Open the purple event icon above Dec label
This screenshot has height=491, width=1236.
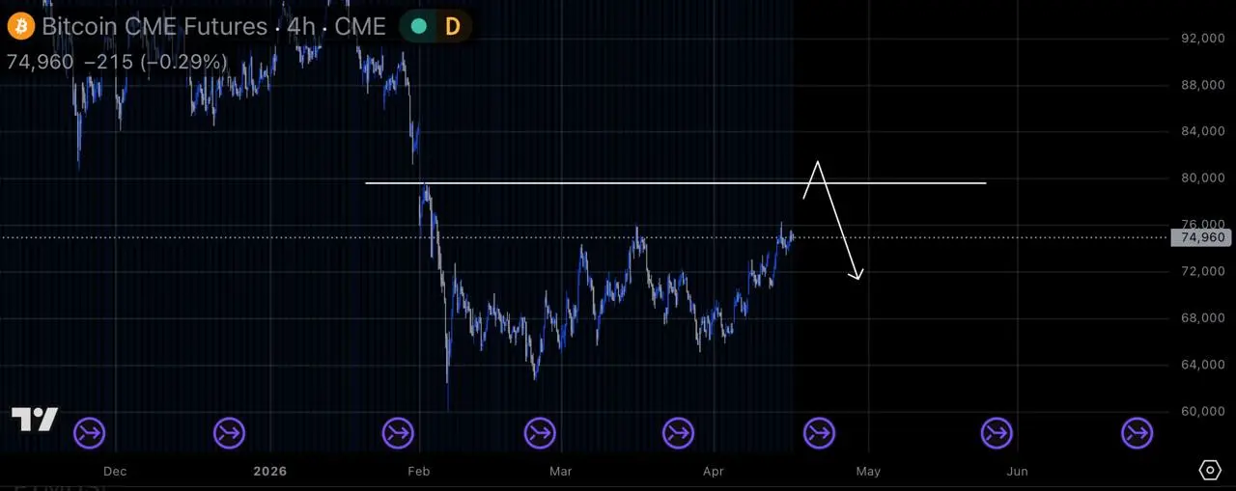click(x=90, y=434)
